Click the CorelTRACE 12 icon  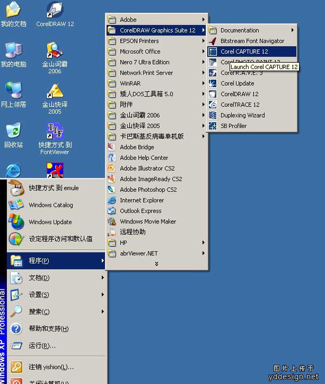click(x=212, y=105)
